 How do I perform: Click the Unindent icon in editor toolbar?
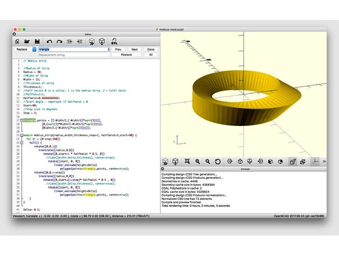[70, 42]
